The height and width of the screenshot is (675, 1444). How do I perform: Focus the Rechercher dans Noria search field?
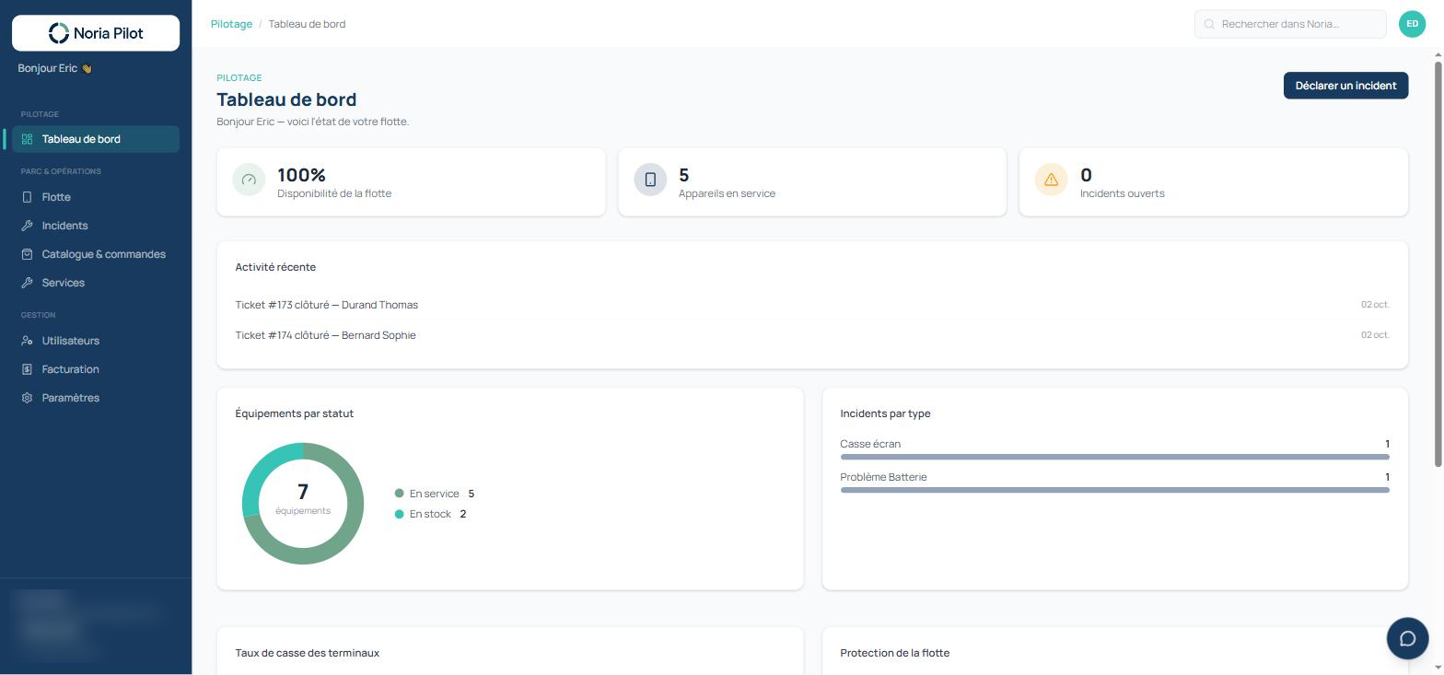(x=1290, y=24)
